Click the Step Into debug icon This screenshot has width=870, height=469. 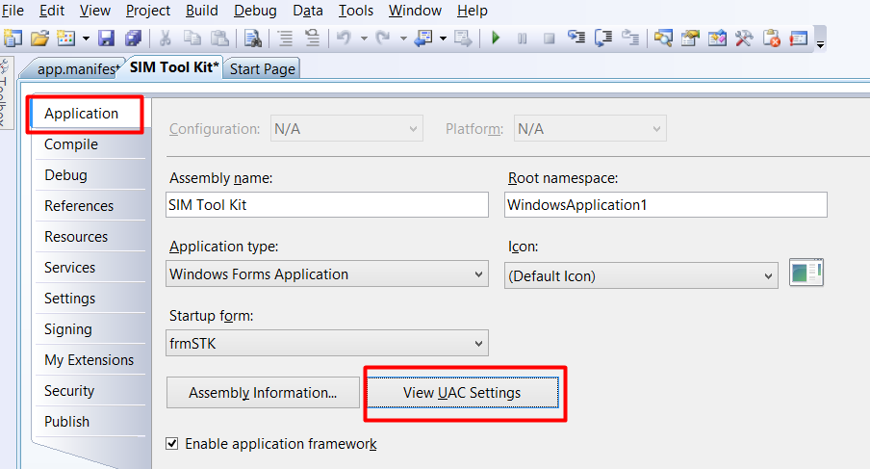click(x=576, y=39)
